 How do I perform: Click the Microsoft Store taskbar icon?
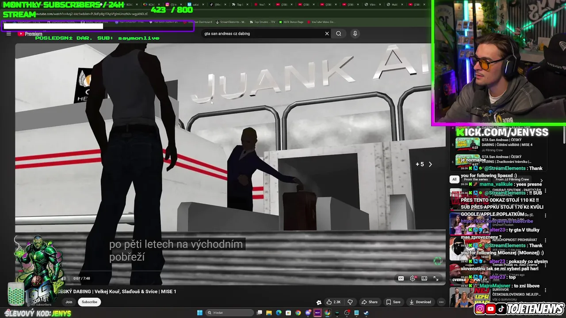(x=288, y=313)
